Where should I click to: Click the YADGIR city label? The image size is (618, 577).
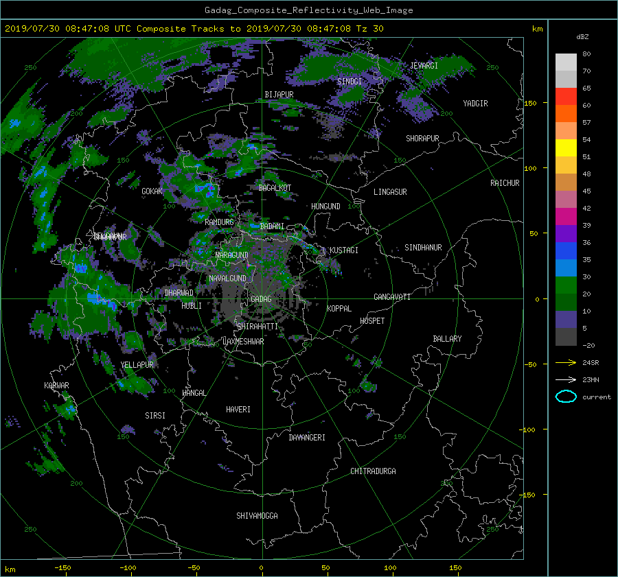[475, 104]
